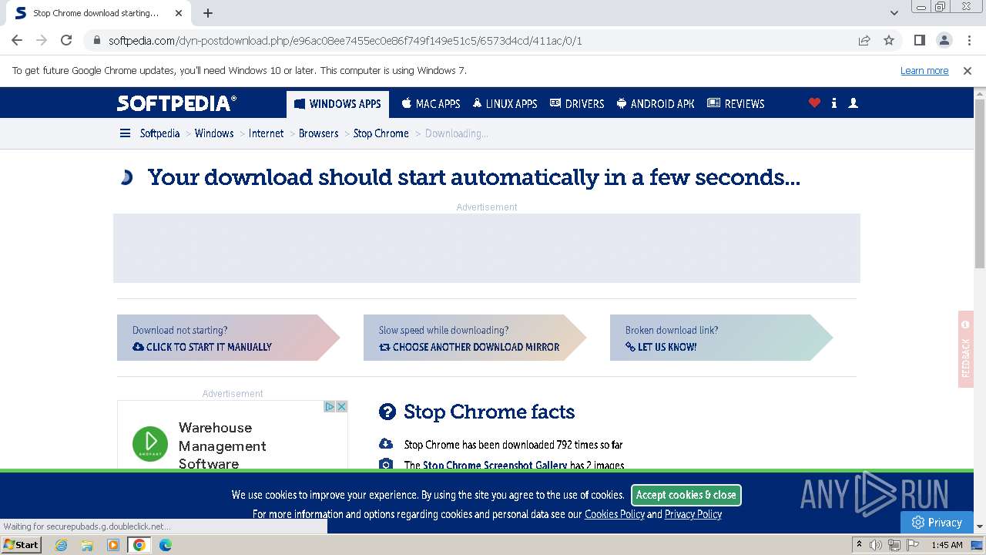Open the Chrome three-dot menu
This screenshot has width=986, height=555.
(968, 40)
